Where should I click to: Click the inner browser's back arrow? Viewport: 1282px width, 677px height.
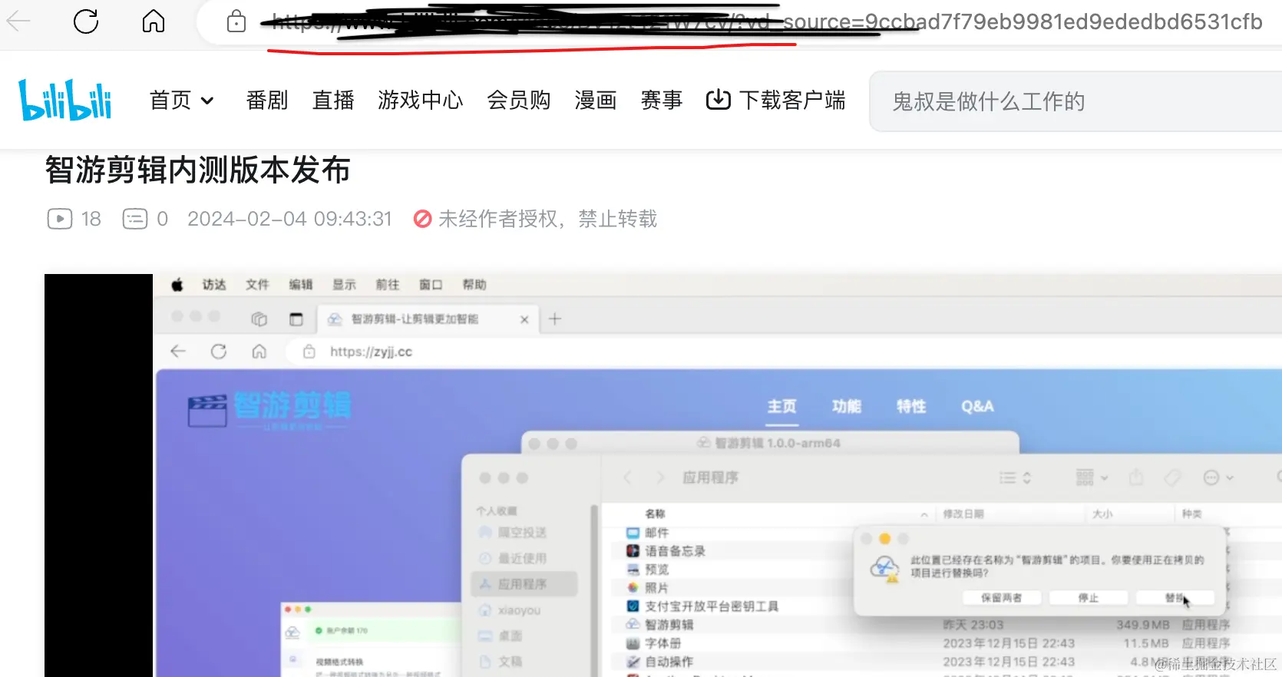(178, 352)
